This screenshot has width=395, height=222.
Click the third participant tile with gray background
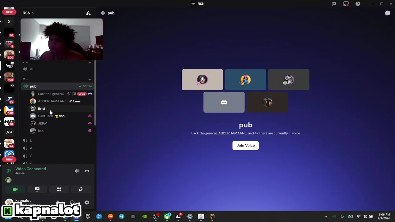tap(289, 80)
